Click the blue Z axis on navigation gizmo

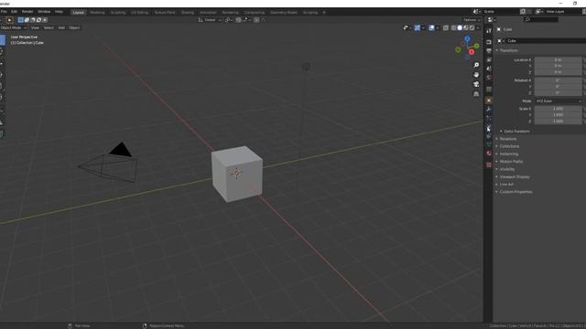pyautogui.click(x=467, y=38)
